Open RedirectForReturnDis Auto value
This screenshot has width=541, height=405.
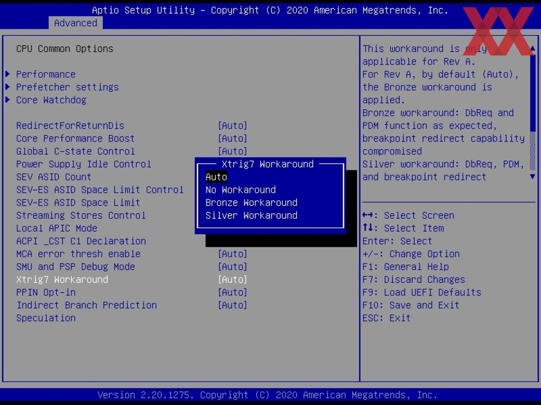(233, 125)
